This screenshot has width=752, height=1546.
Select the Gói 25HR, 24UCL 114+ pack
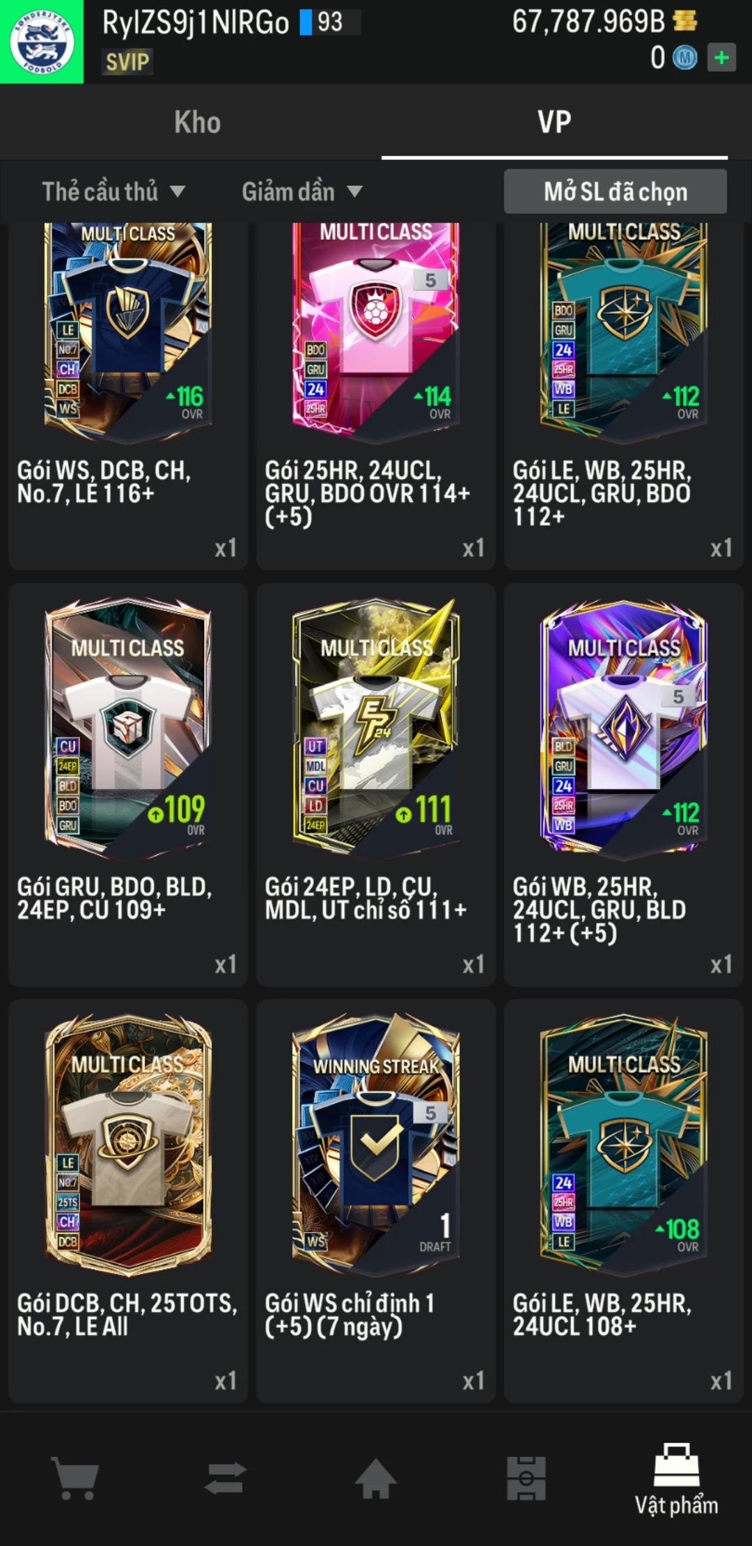click(376, 396)
